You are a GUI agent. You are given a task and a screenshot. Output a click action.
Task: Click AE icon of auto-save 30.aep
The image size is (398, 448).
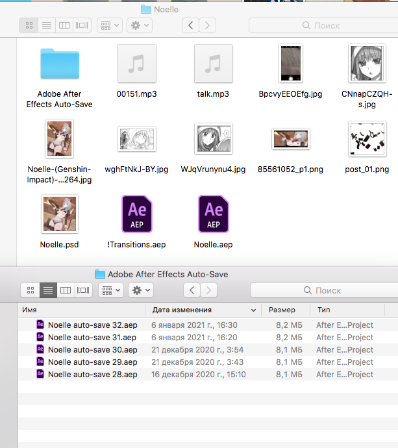40,349
